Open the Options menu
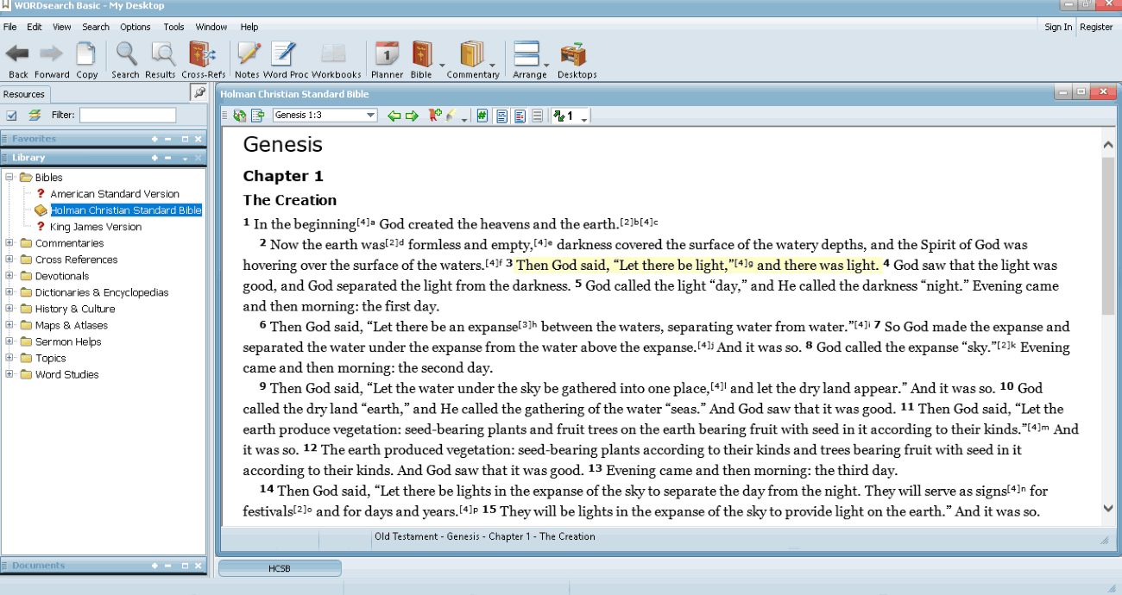1122x595 pixels. click(136, 27)
